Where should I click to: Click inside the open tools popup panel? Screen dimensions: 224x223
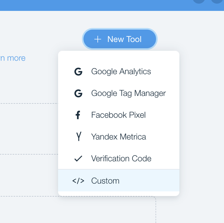(119, 123)
